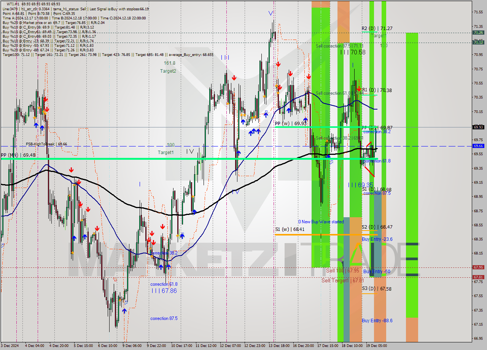The image size is (487, 350).
Task: Select the Sell correction 87.5 | 71.11 label
Action: (339, 46)
